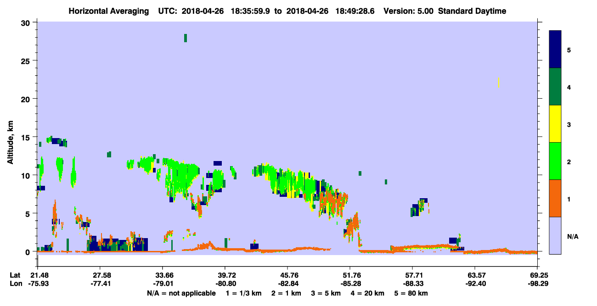Click the longitude value -88.33
597x306 pixels.
coord(412,284)
